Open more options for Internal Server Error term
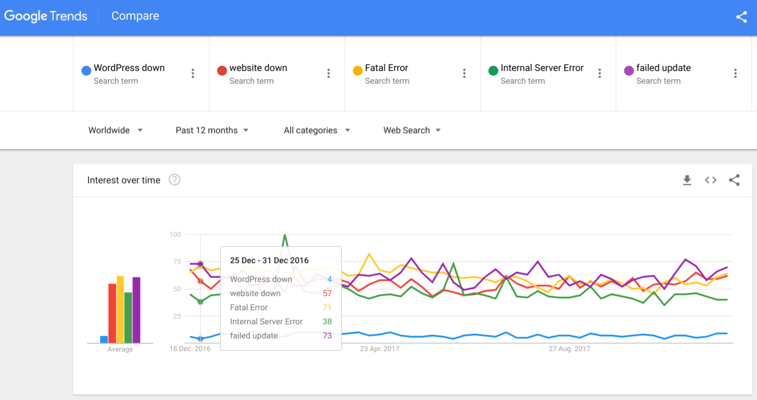This screenshot has height=400, width=757. click(600, 73)
